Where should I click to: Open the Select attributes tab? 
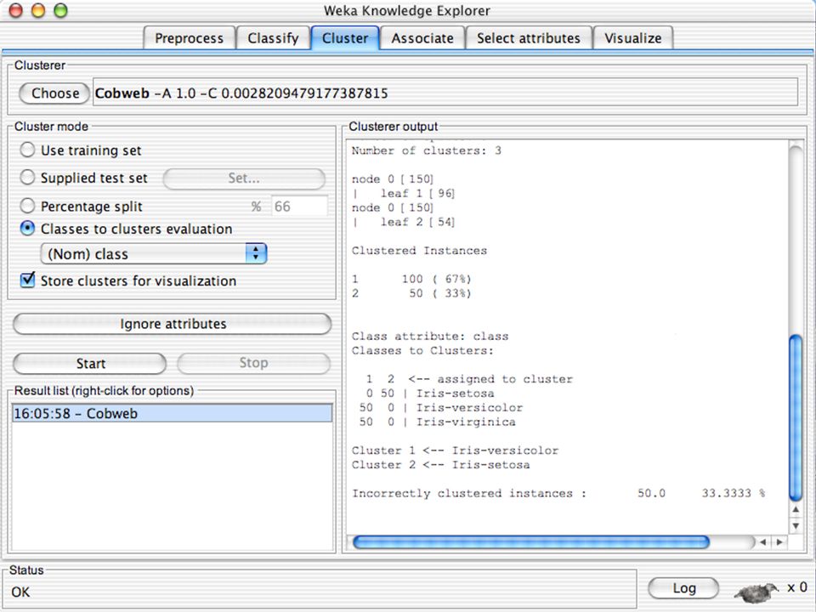coord(528,38)
